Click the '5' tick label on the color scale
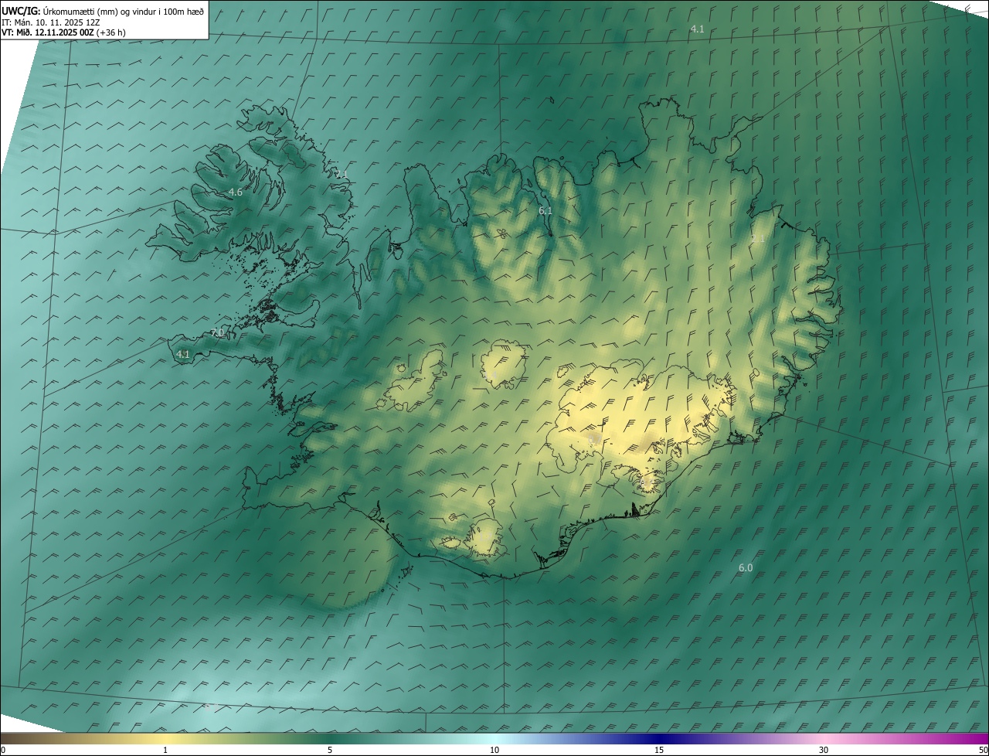This screenshot has width=989, height=756. point(330,751)
